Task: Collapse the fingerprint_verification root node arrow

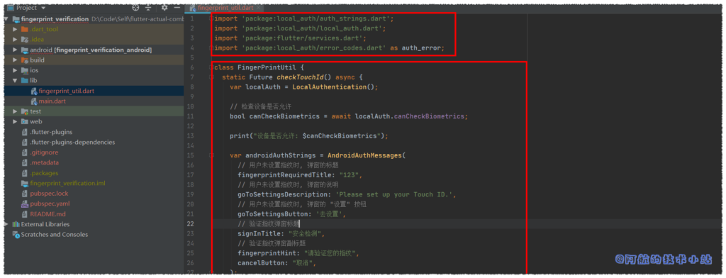Action: 6,19
